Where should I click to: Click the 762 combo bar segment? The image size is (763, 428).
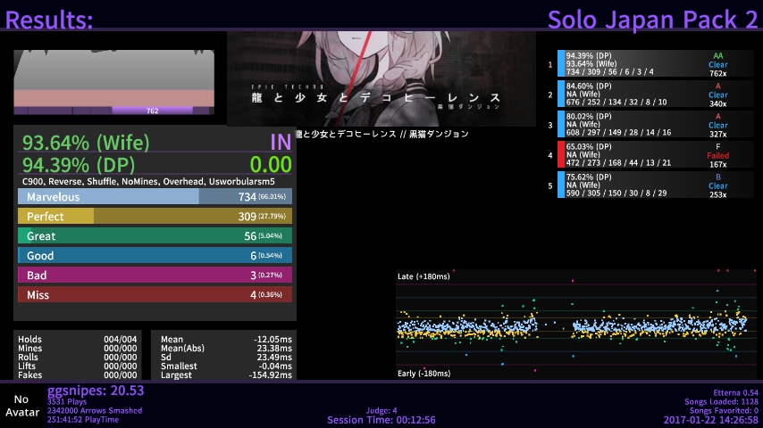tap(152, 111)
